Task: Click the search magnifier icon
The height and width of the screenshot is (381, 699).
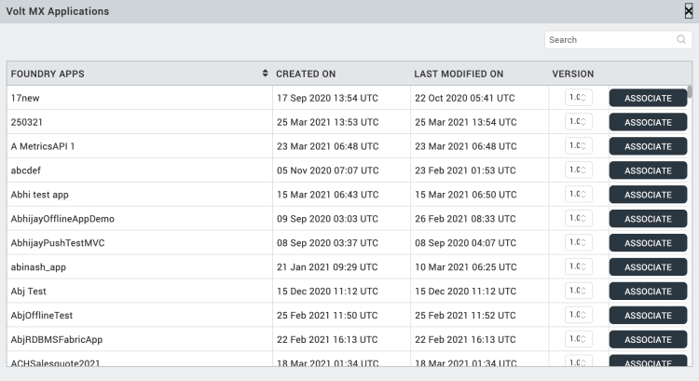Action: 681,40
